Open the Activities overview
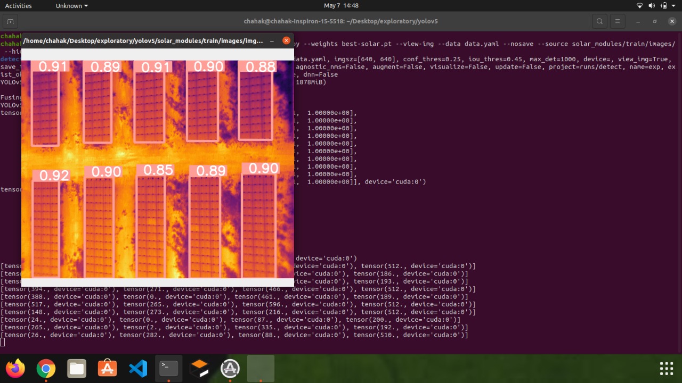This screenshot has width=682, height=383. pos(18,6)
